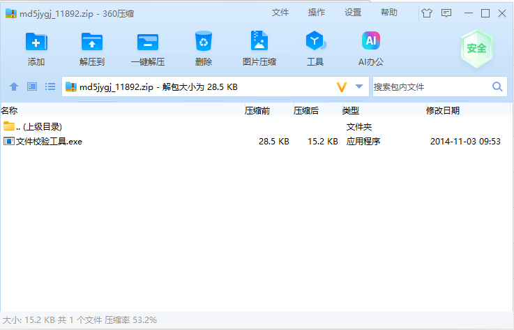Close the 360压缩 window

tap(502, 13)
